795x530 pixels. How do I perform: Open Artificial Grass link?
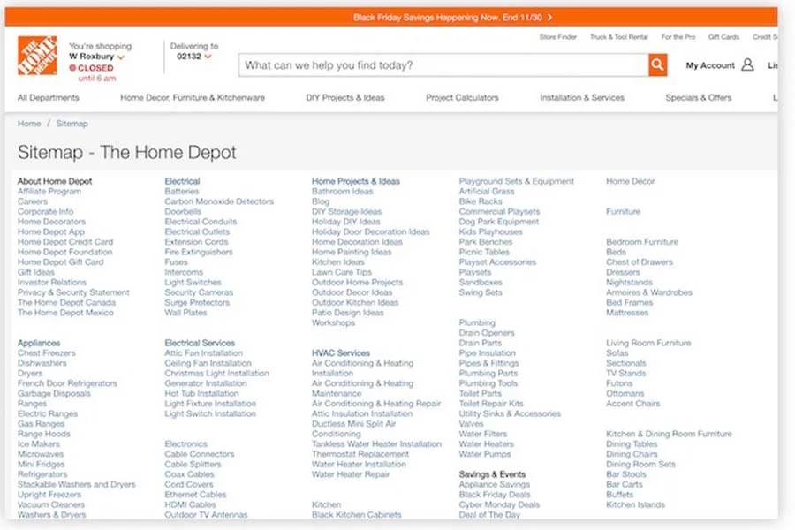tap(486, 191)
